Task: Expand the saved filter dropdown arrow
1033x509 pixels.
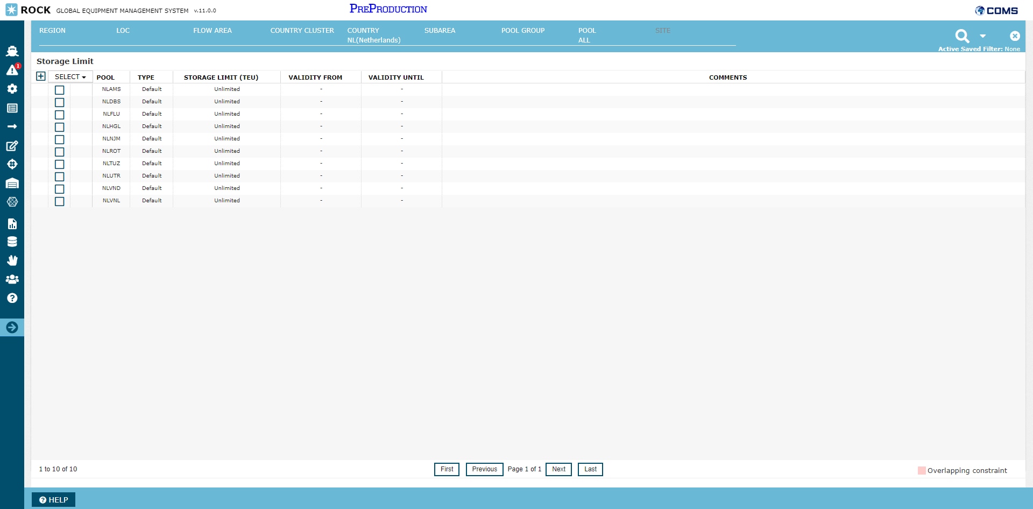Action: 982,36
